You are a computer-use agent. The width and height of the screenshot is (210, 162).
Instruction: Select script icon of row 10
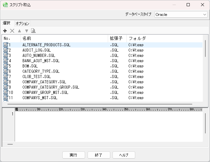pos(6,92)
